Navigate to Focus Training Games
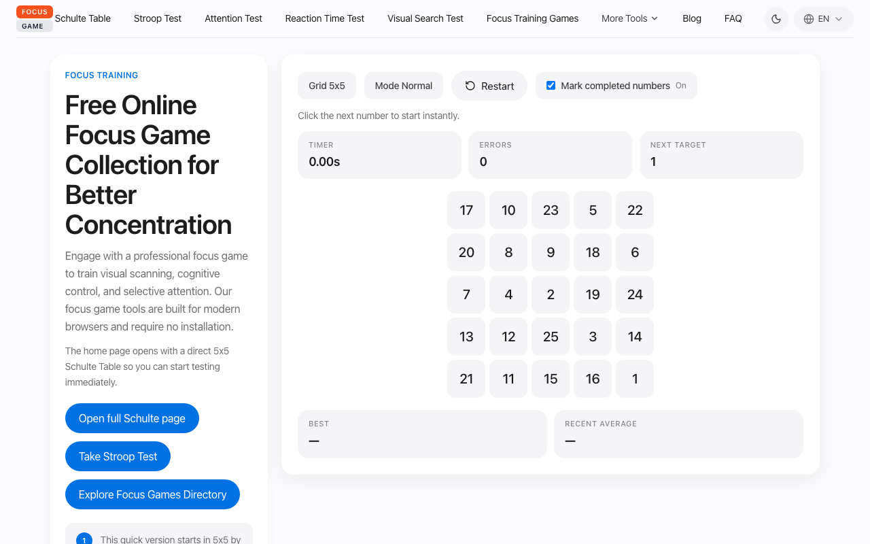This screenshot has width=870, height=544. [533, 18]
